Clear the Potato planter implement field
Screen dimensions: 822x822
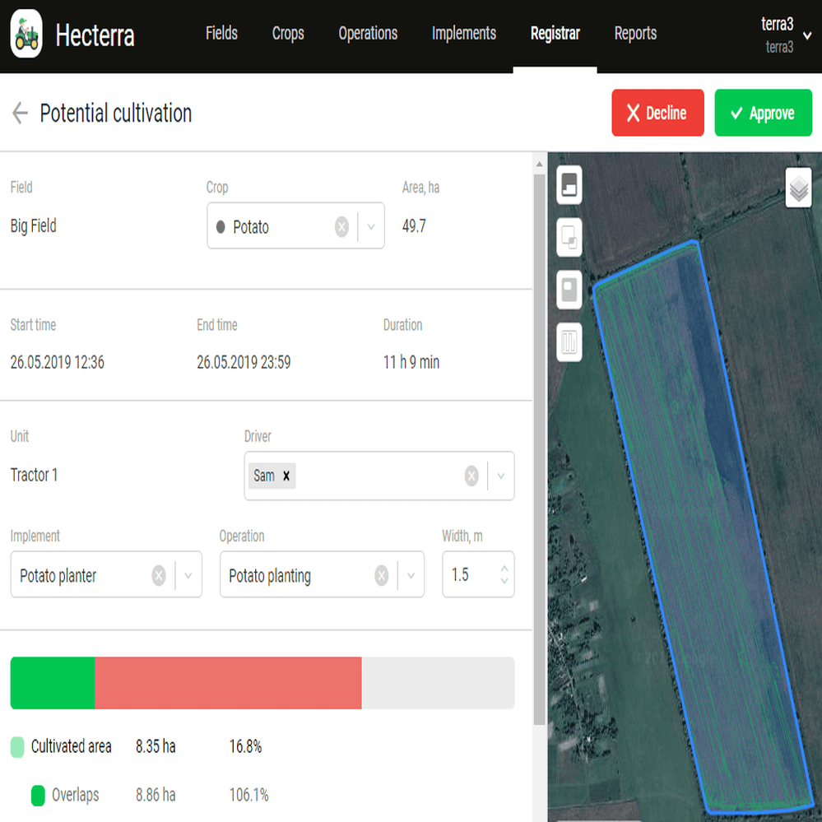click(159, 576)
